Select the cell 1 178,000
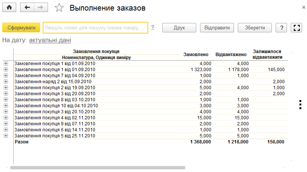 pos(238,70)
